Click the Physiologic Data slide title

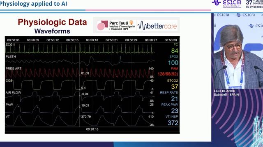click(x=52, y=22)
